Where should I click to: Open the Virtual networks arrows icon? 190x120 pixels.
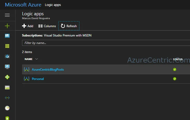[x=7, y=98]
